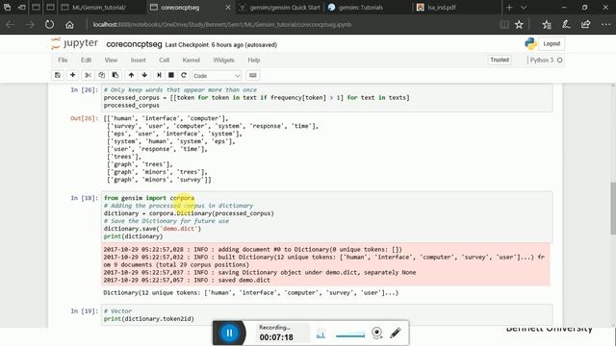Go to browser home page
616x346 pixels.
coord(69,25)
